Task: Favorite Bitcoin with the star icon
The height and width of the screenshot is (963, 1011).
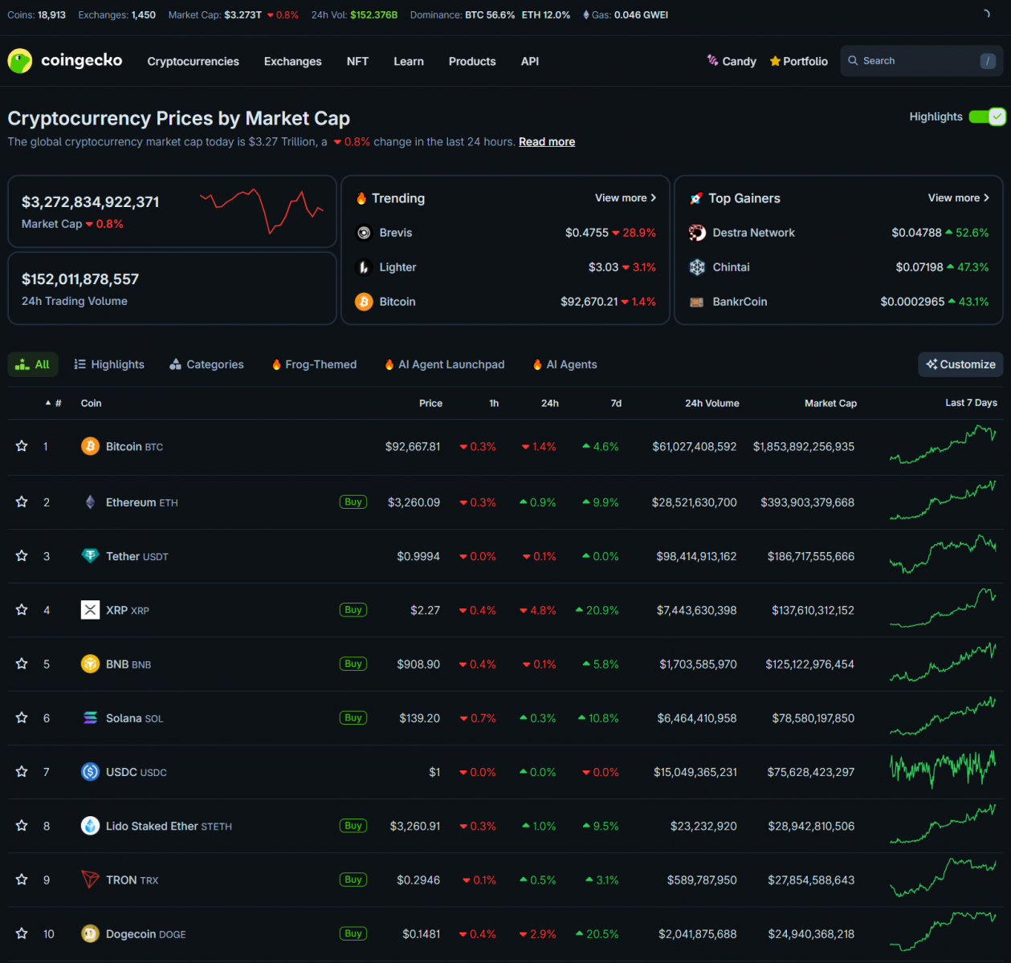Action: 22,446
